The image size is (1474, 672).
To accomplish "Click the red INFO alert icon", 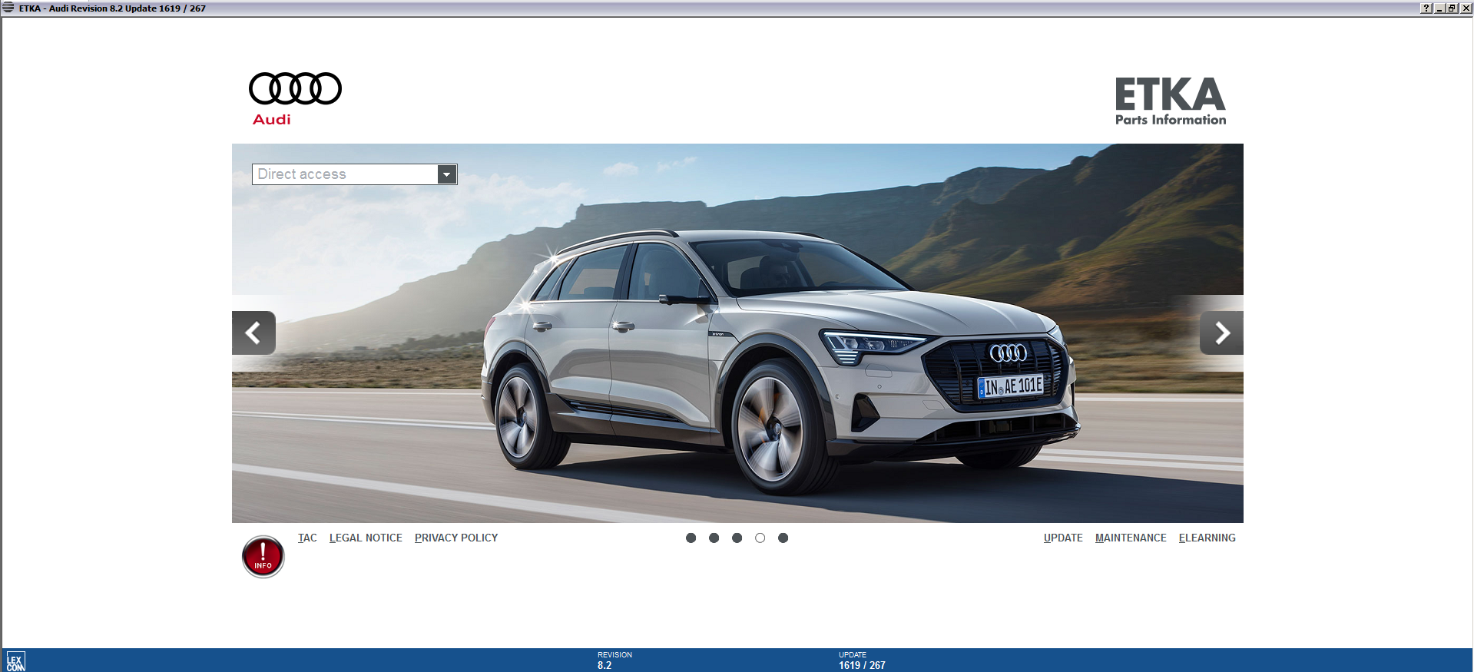I will coord(263,557).
